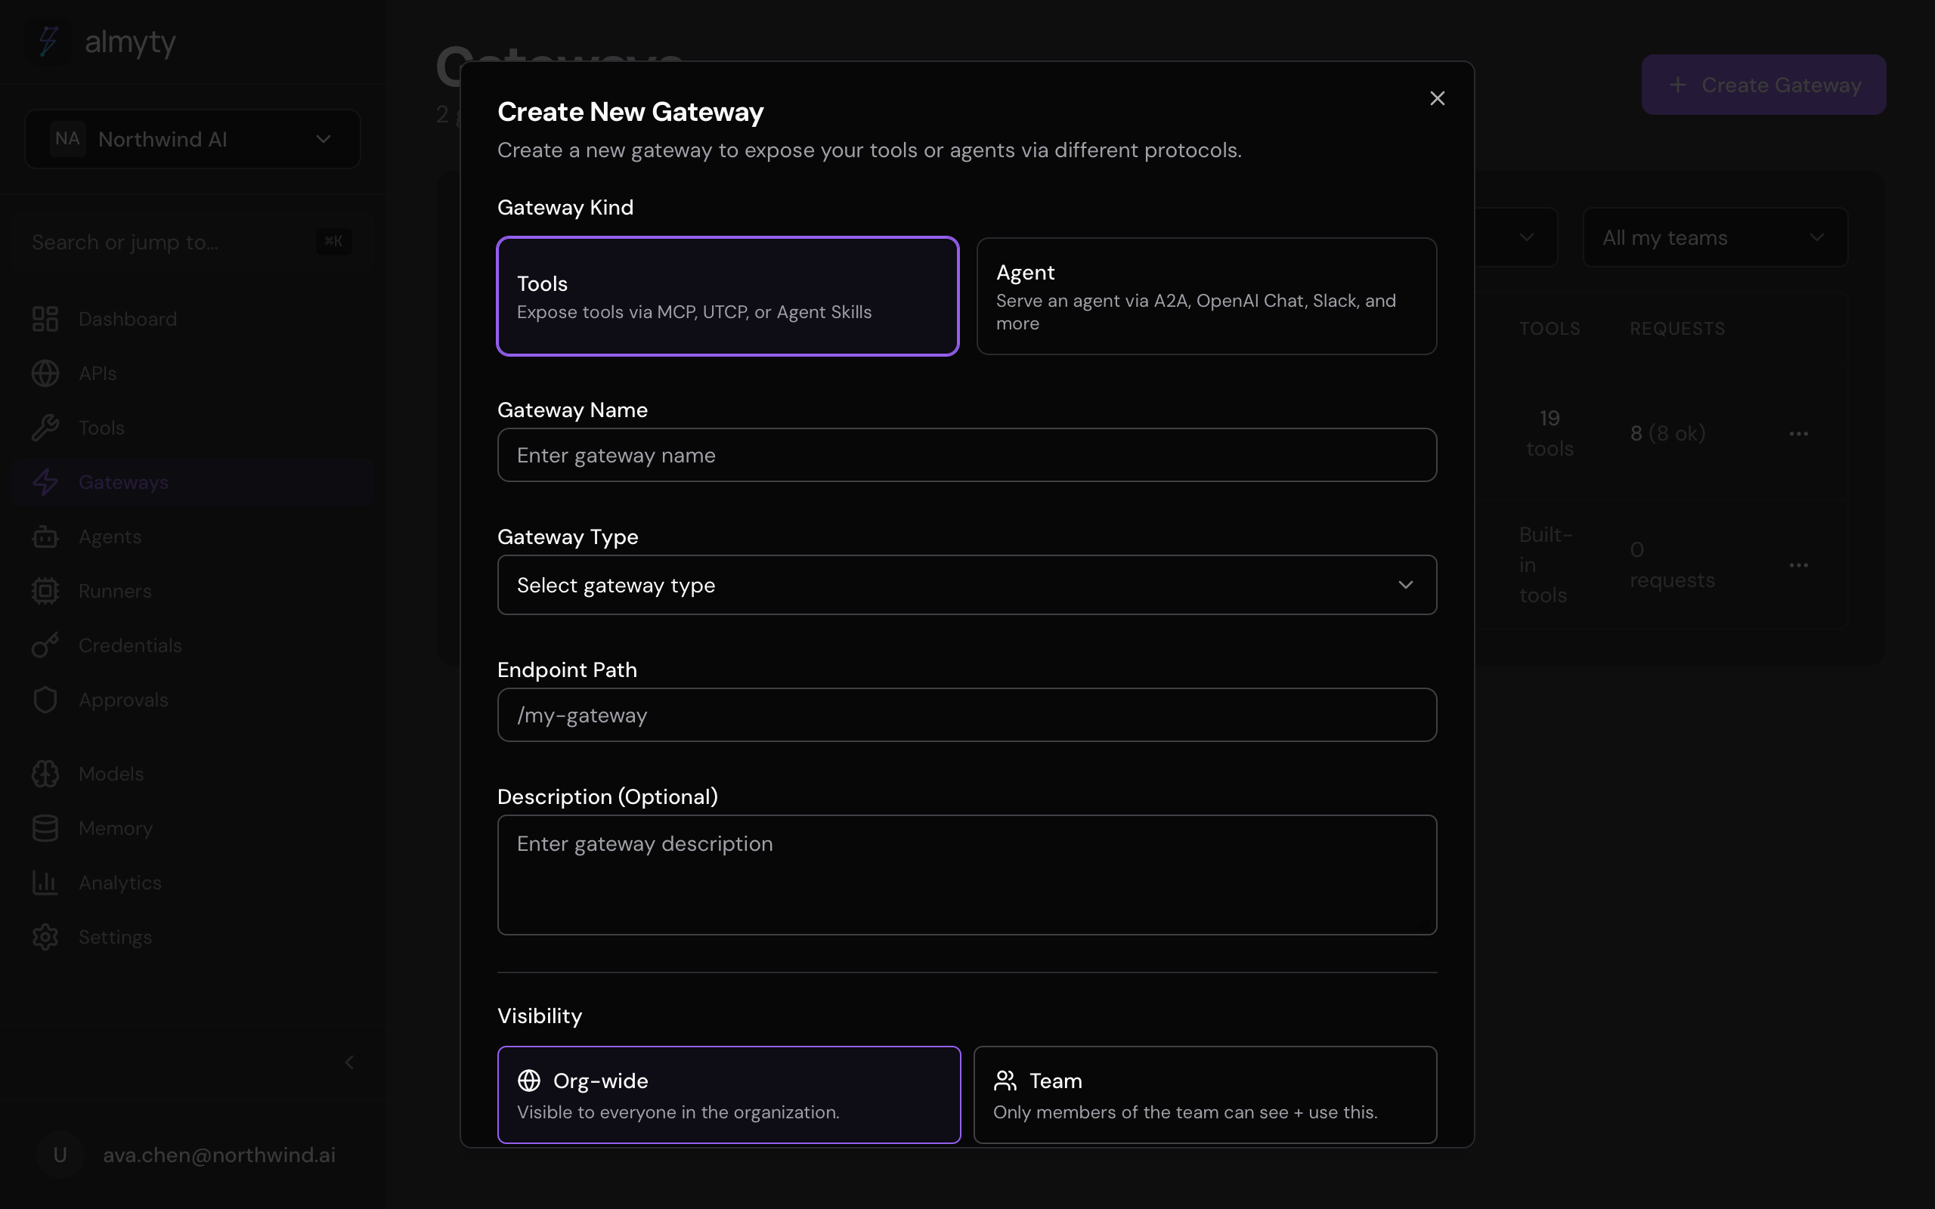Viewport: 1935px width, 1209px height.
Task: Open the Dashboard icon in sidebar
Action: coord(45,319)
